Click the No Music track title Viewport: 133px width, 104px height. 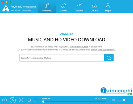[46, 98]
